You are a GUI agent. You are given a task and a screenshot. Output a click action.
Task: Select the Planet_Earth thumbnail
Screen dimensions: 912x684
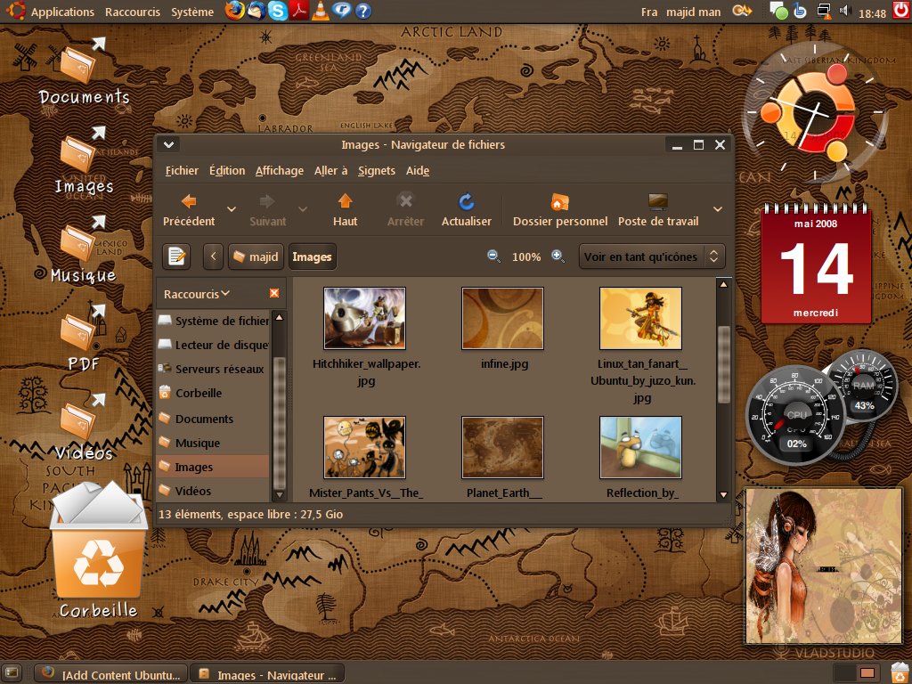pyautogui.click(x=502, y=447)
